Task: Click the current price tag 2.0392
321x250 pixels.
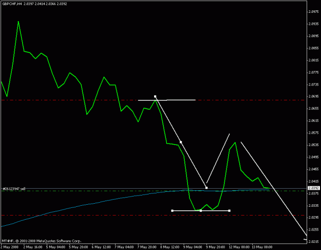Action: (314, 188)
